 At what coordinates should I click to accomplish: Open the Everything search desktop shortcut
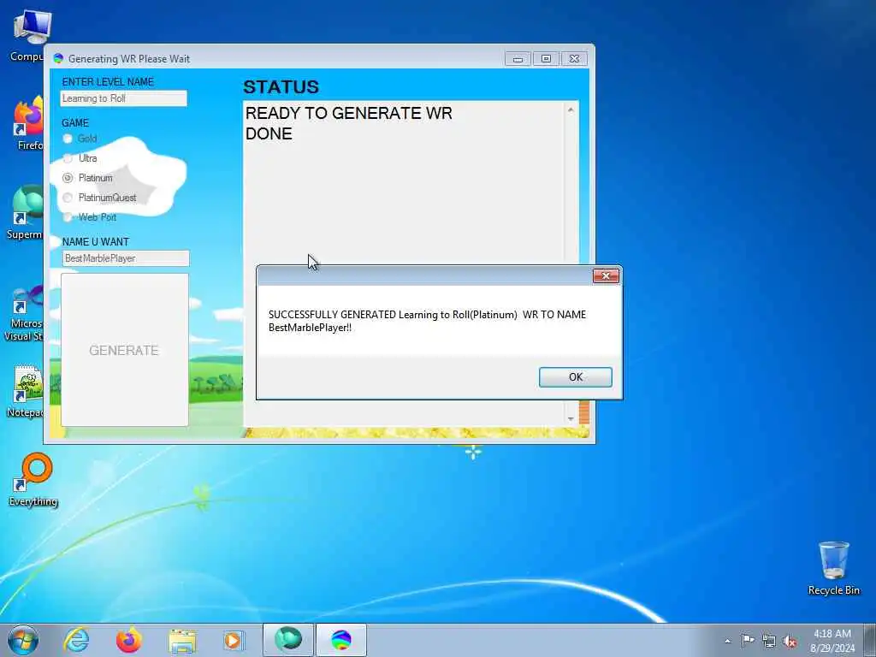tap(33, 481)
